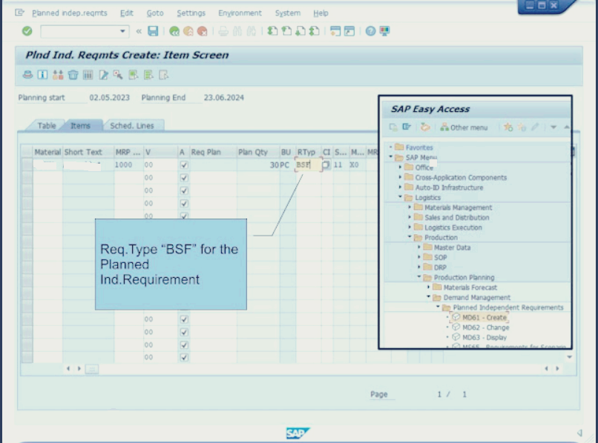The width and height of the screenshot is (598, 443).
Task: Click the Customize local layout monitor icon
Action: click(x=384, y=31)
